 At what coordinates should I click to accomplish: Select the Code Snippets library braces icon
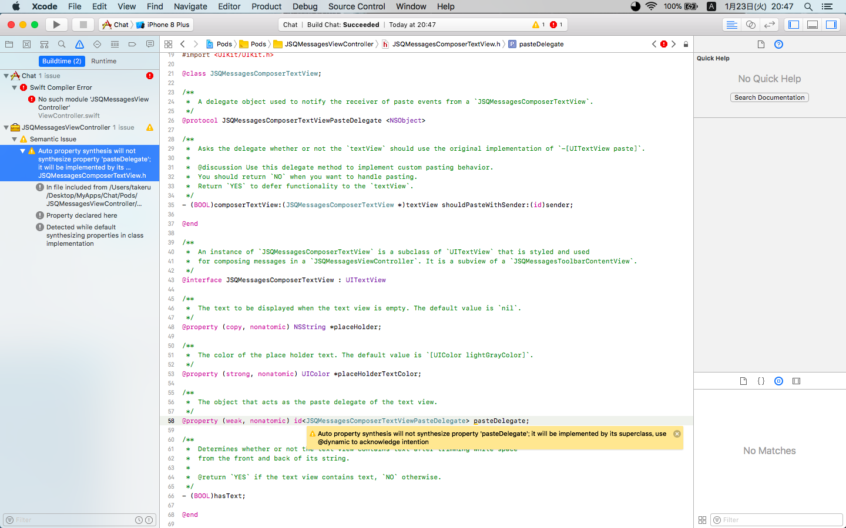[761, 381]
